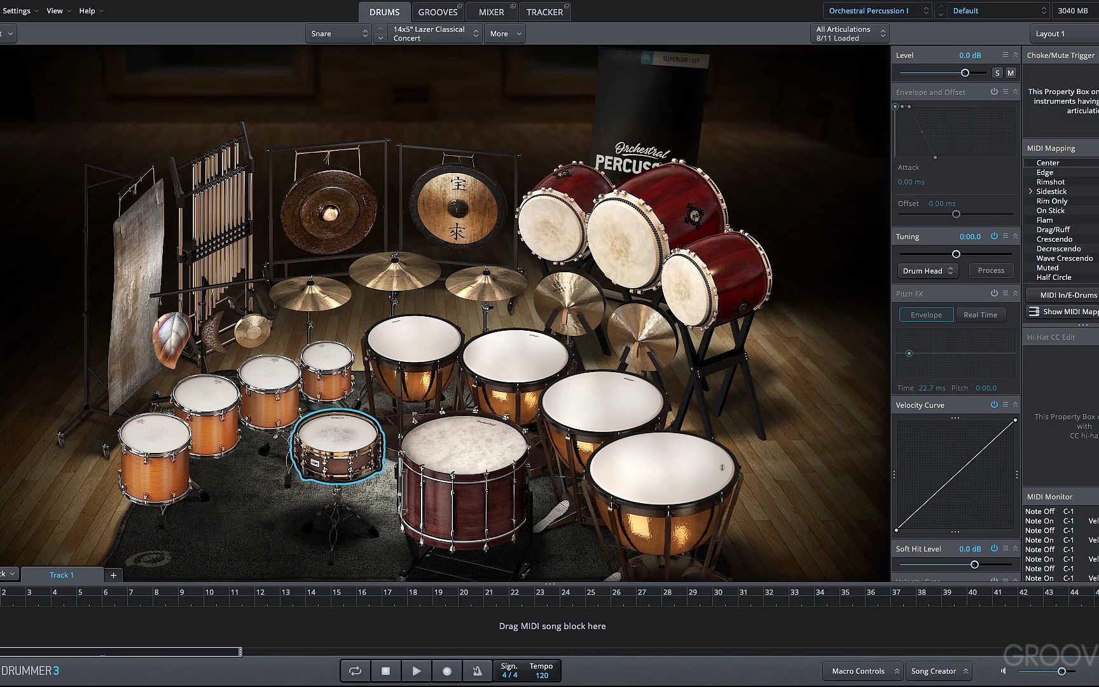This screenshot has width=1099, height=687.
Task: Click the loop playback icon in the transport
Action: 356,670
